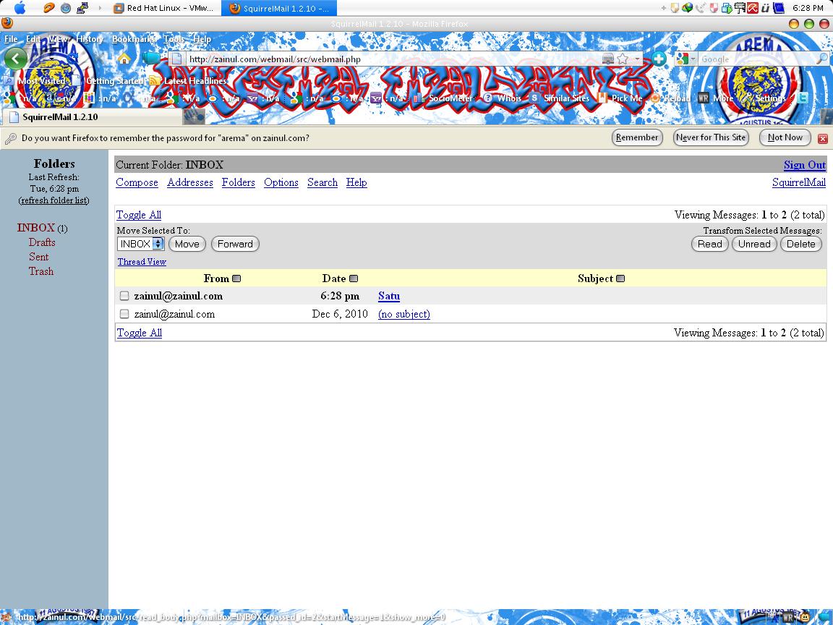The height and width of the screenshot is (625, 833).
Task: Open the Search link
Action: 322,182
